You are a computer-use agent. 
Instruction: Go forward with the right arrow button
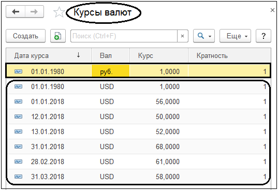click(34, 12)
